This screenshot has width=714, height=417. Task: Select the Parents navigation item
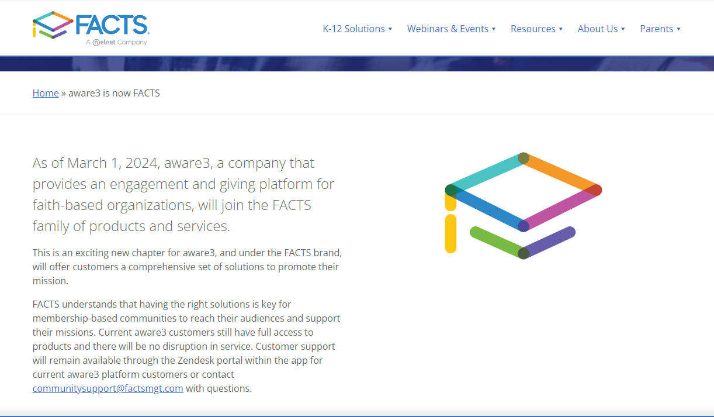656,29
